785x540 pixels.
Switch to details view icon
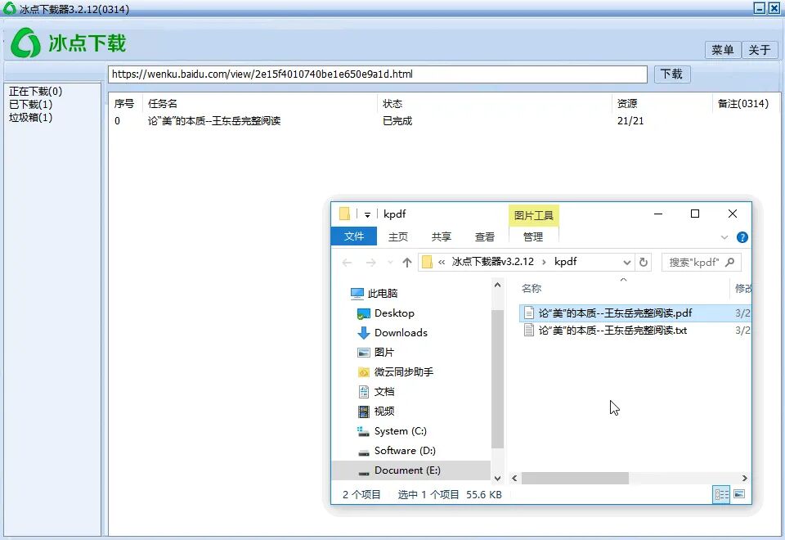721,494
